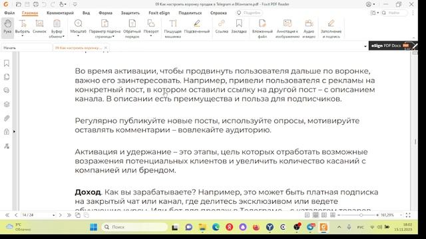The height and width of the screenshot is (239, 426).
Task: Click the Найти search field
Action: coord(395,13)
